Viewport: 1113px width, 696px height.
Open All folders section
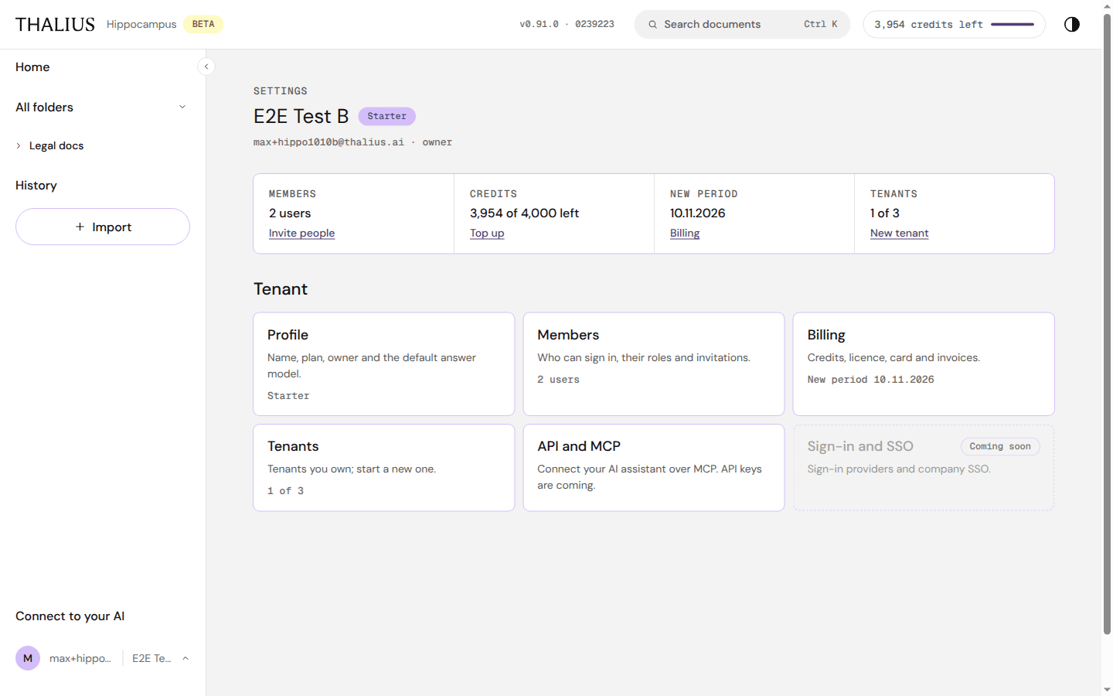pos(44,107)
